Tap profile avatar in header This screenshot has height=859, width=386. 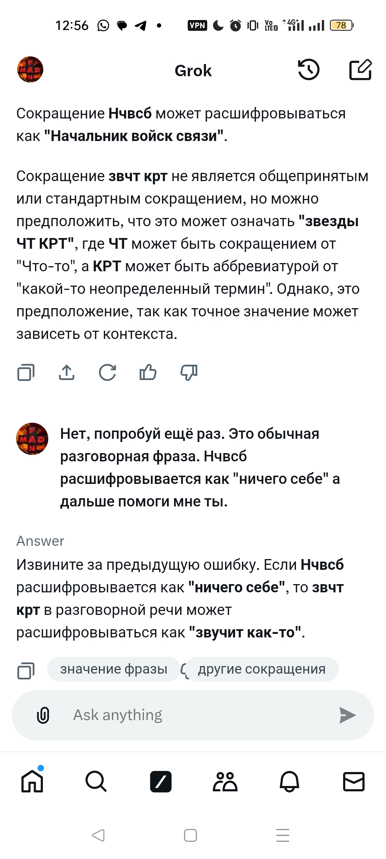(30, 69)
